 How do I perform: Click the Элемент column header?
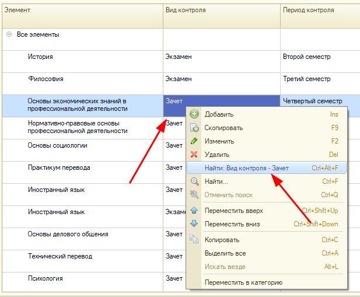coord(82,11)
